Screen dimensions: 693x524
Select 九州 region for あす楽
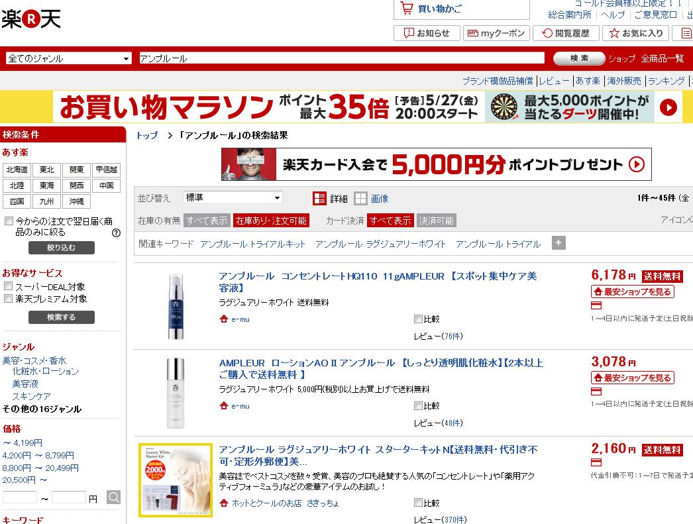(47, 201)
